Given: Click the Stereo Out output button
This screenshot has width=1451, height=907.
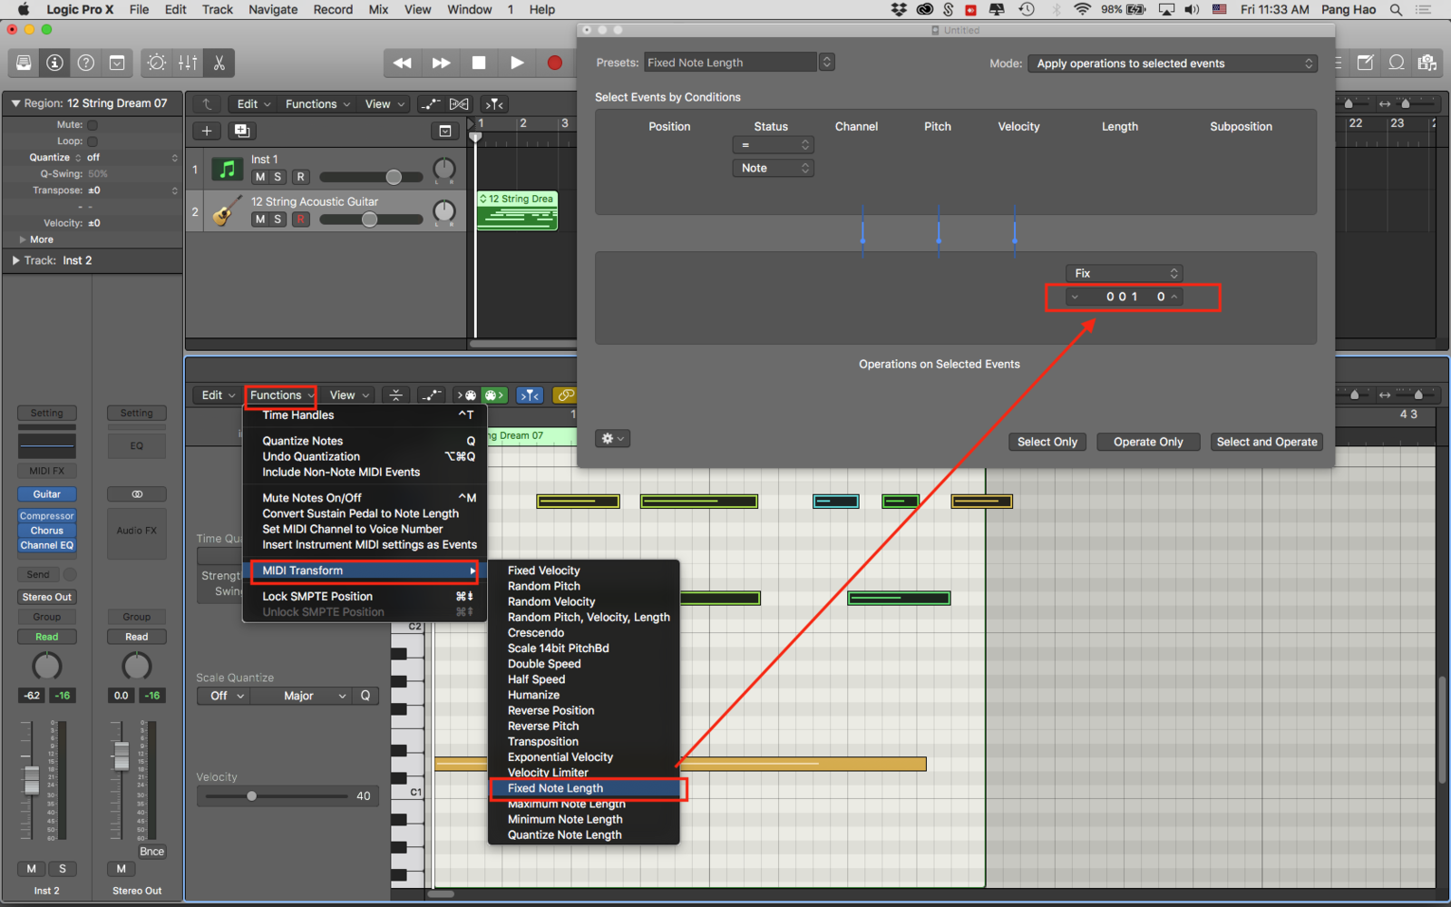Looking at the screenshot, I should (47, 597).
